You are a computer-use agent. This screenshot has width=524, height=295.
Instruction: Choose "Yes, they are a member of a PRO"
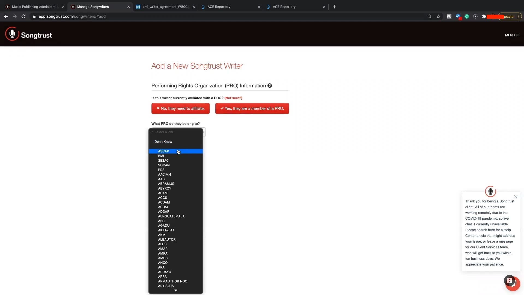[x=252, y=108]
